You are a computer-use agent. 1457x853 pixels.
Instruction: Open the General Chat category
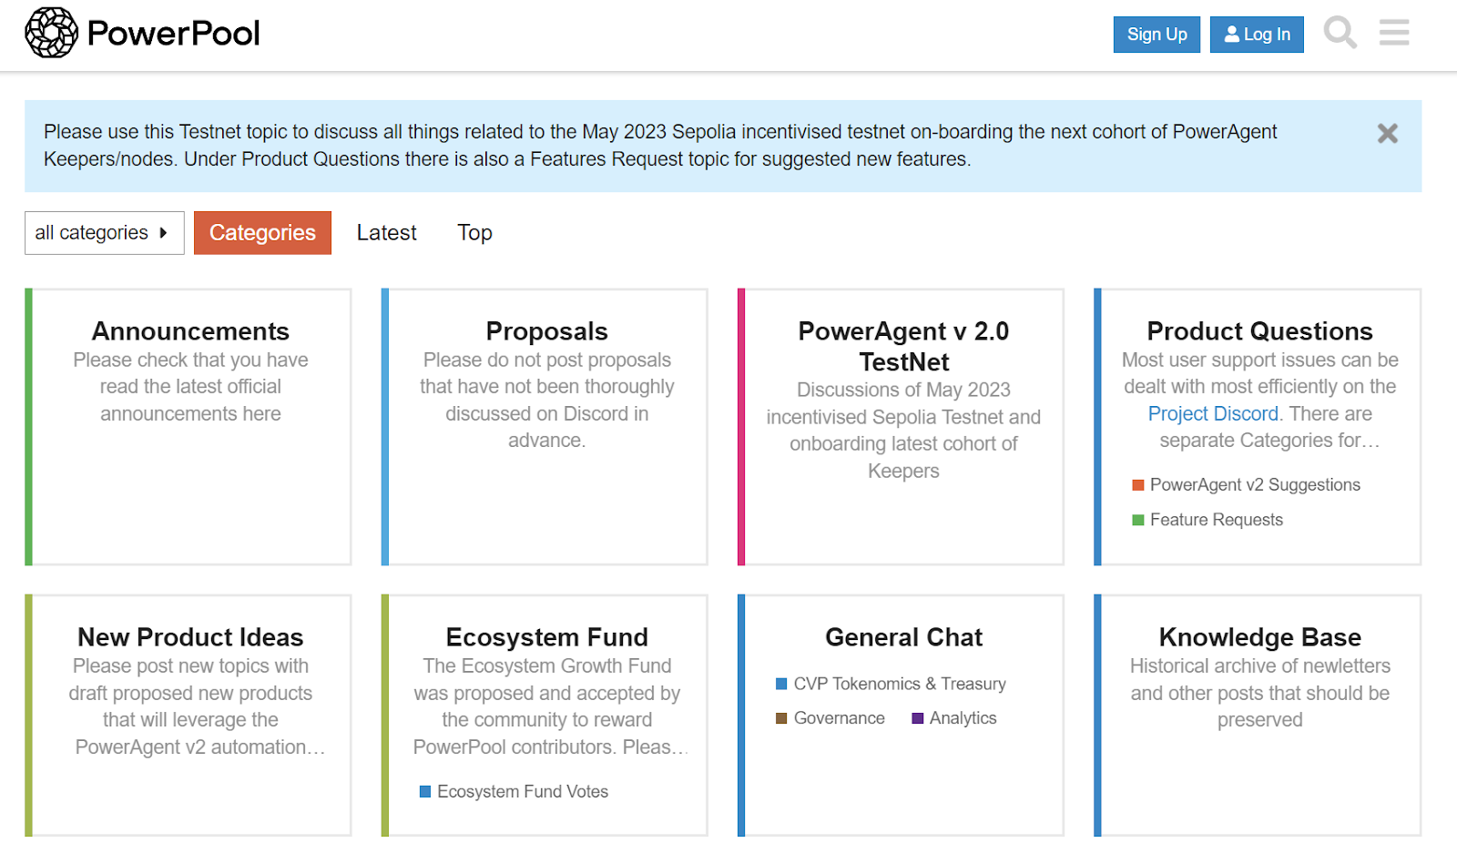click(x=903, y=637)
